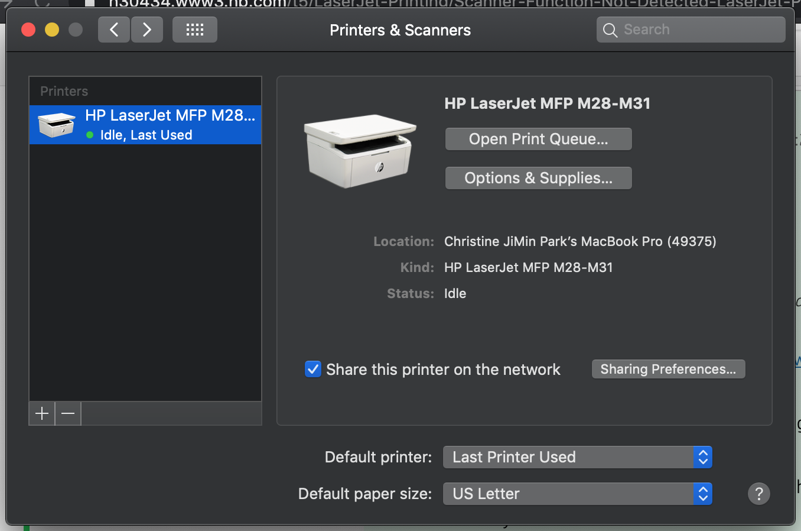Open the Default paper size dropdown
The width and height of the screenshot is (801, 531).
(577, 494)
